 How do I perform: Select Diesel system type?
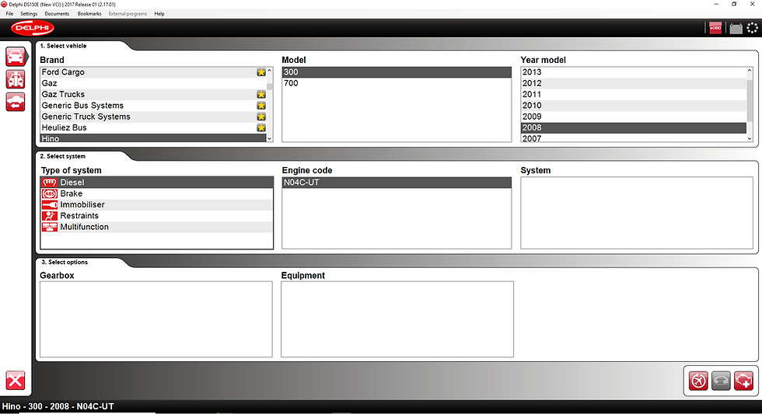point(157,183)
